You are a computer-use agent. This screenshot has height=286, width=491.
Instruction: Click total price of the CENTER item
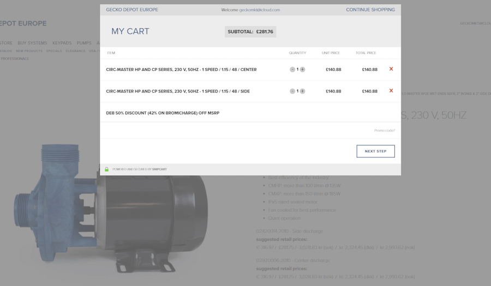pyautogui.click(x=369, y=69)
